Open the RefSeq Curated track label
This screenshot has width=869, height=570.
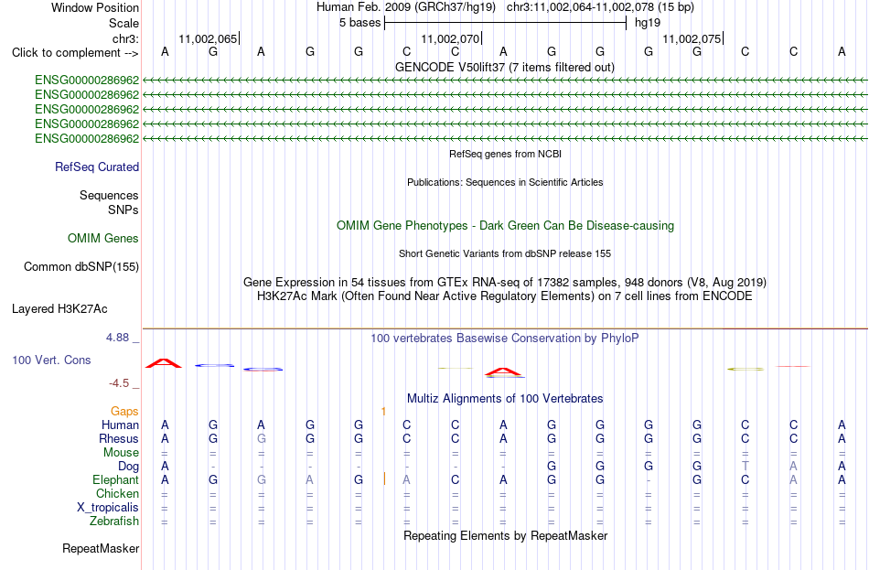pyautogui.click(x=97, y=167)
